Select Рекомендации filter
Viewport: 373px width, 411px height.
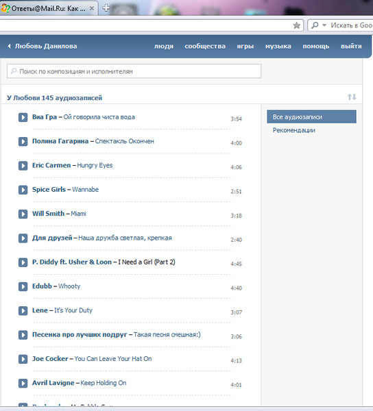[x=293, y=130]
